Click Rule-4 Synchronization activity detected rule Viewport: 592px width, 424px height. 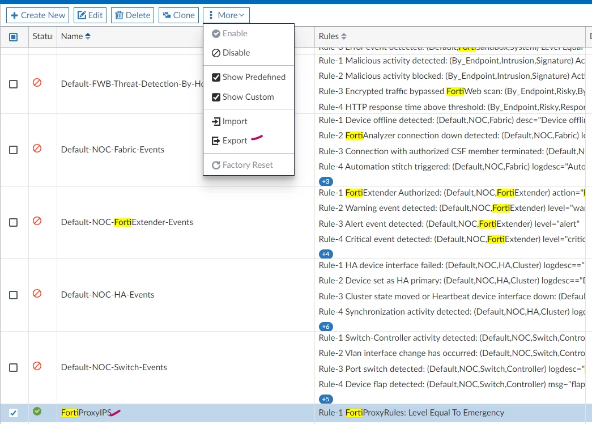452,312
